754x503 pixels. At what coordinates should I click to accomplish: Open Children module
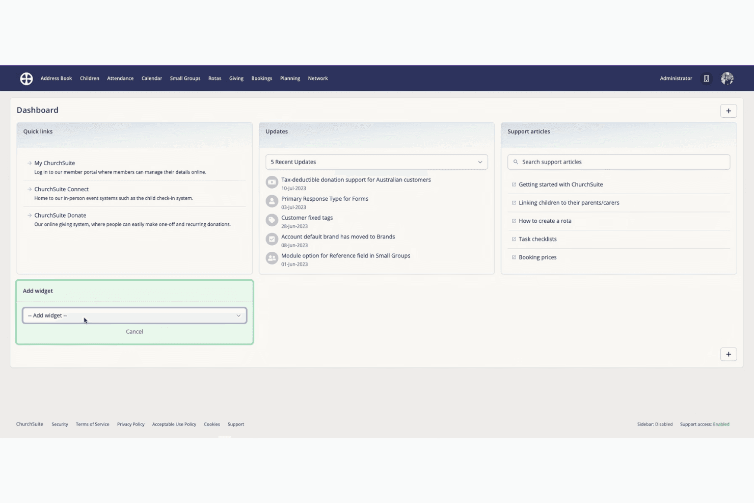(90, 78)
